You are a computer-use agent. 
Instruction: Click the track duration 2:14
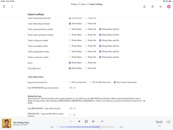coord(122,127)
